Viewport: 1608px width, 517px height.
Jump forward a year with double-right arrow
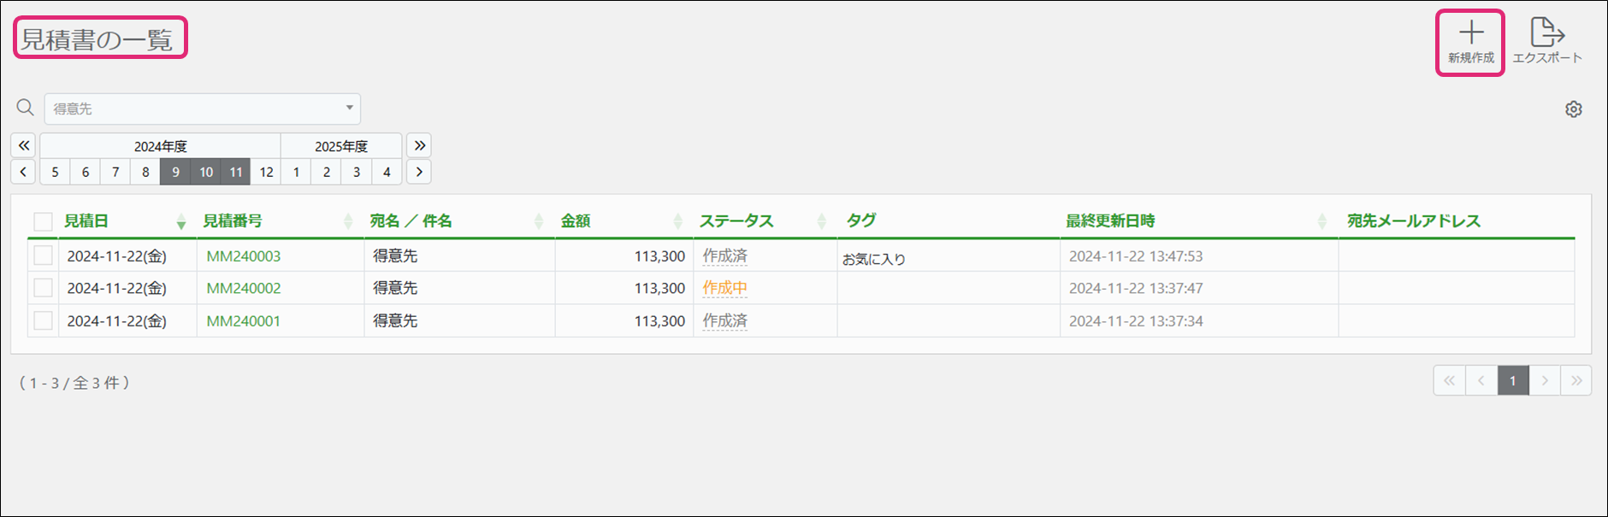pos(419,145)
